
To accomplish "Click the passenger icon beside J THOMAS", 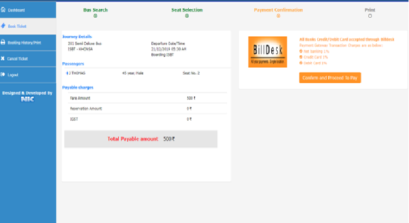I will [x=67, y=73].
